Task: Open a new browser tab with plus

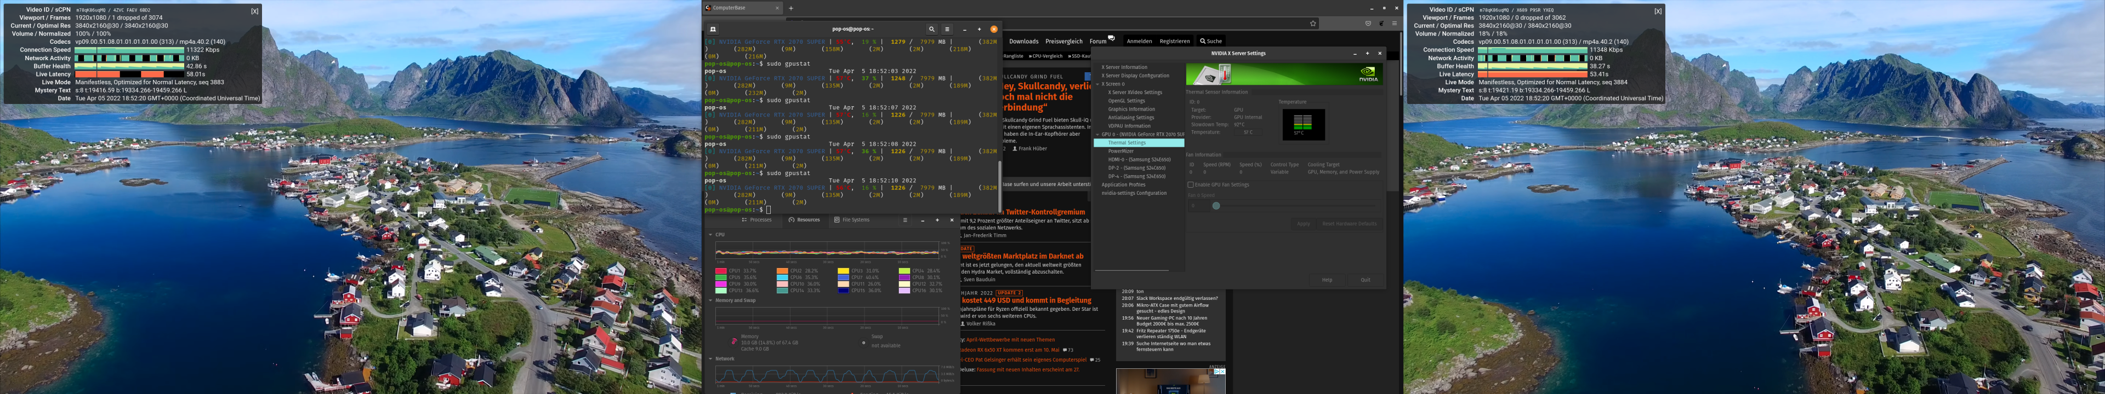Action: click(x=791, y=8)
